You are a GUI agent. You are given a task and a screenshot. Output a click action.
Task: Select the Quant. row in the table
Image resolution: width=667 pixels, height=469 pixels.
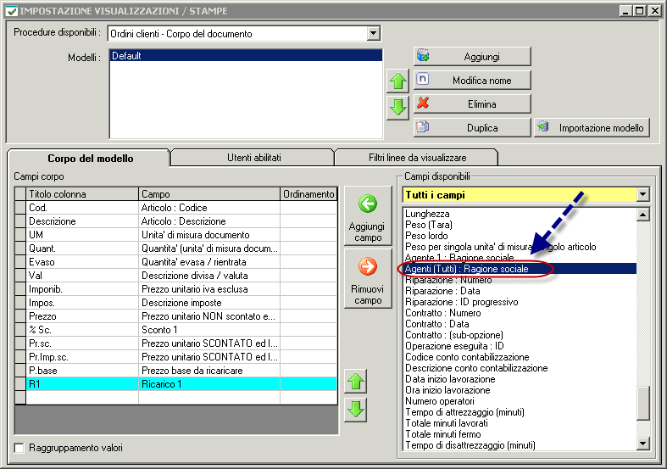point(175,248)
